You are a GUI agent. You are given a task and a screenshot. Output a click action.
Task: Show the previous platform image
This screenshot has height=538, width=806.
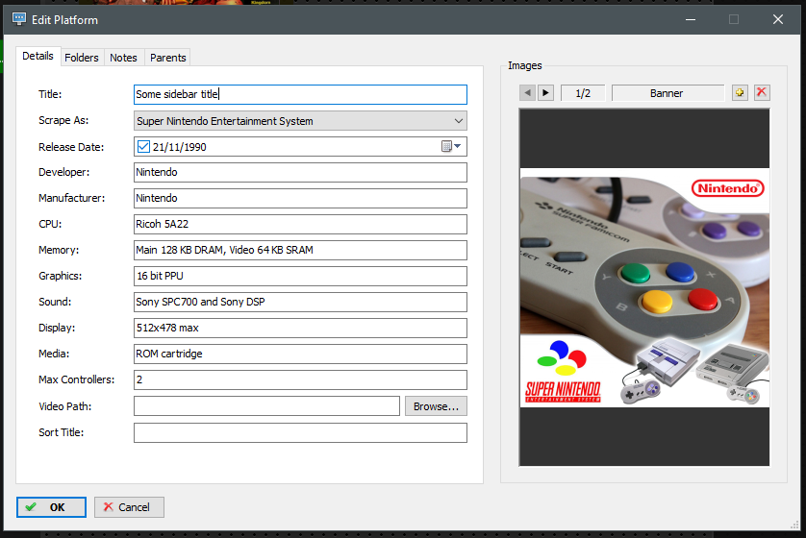pyautogui.click(x=527, y=93)
